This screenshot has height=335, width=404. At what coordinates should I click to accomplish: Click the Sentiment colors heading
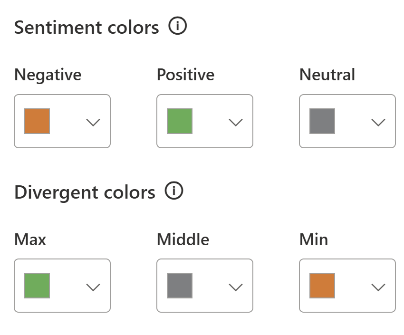coord(87,28)
